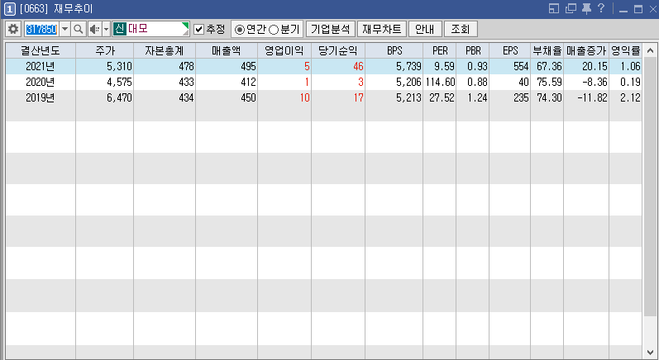
Task: Click the BPS column header
Action: pyautogui.click(x=394, y=50)
